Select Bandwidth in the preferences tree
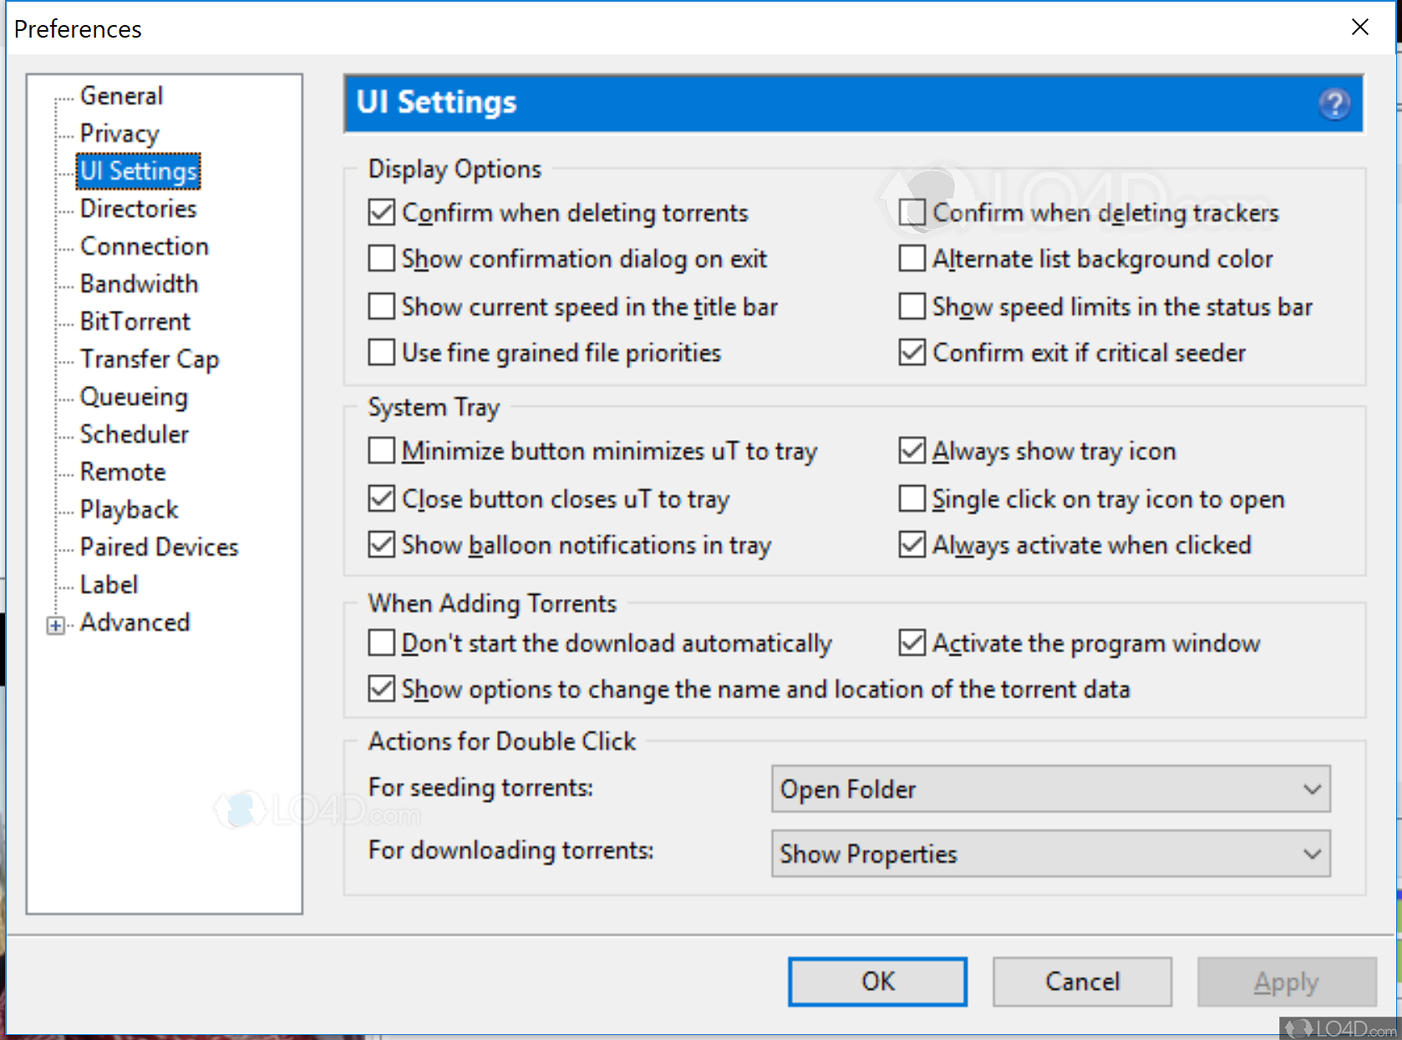1402x1040 pixels. (139, 284)
